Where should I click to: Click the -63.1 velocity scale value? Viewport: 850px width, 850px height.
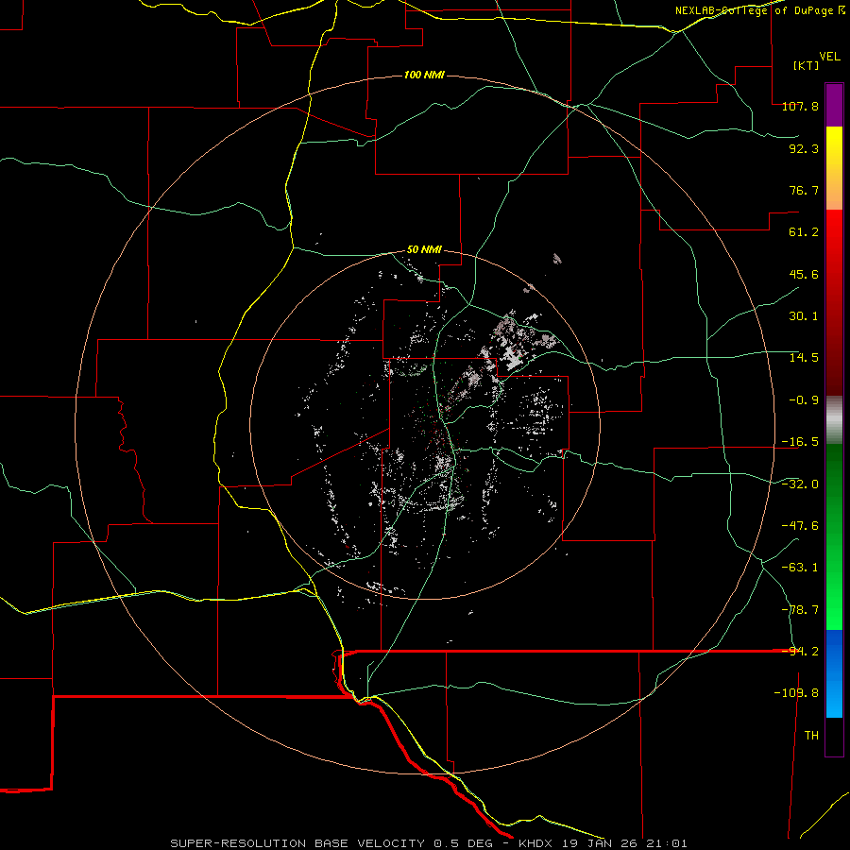[800, 568]
